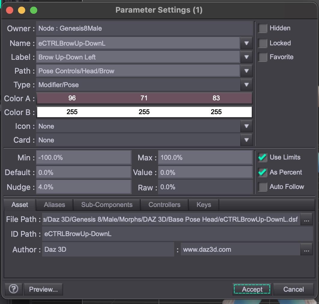Close the Parameter Settings window
The height and width of the screenshot is (304, 319).
10,10
